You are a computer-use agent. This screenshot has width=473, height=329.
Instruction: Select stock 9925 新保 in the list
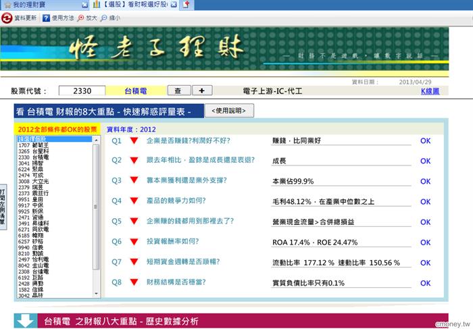(x=55, y=211)
